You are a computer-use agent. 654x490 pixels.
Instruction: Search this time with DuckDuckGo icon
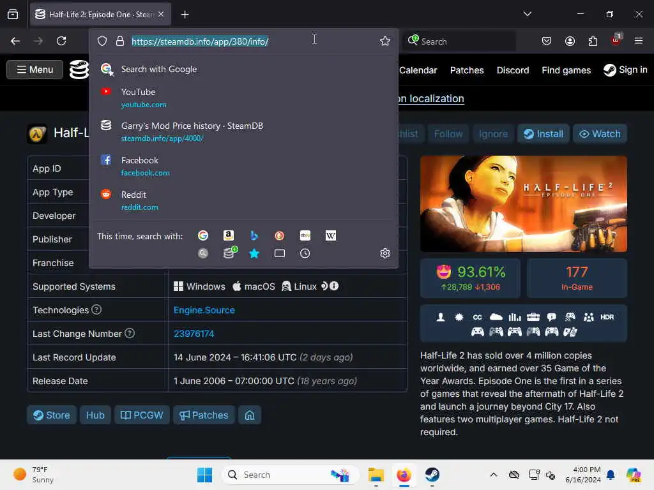tap(280, 236)
